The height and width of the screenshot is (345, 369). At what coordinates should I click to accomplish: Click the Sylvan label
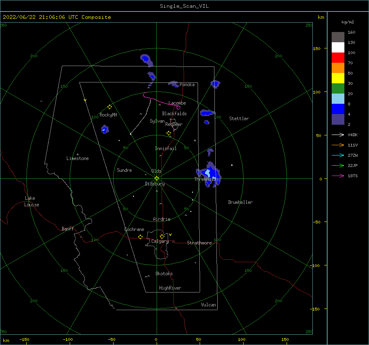point(157,121)
